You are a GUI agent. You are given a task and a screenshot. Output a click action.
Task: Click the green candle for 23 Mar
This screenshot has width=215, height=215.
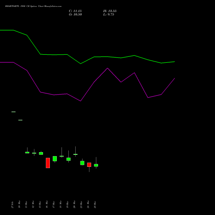82,163
